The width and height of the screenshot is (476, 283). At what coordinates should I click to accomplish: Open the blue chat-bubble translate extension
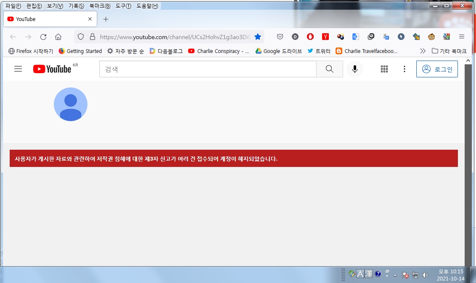pyautogui.click(x=355, y=37)
